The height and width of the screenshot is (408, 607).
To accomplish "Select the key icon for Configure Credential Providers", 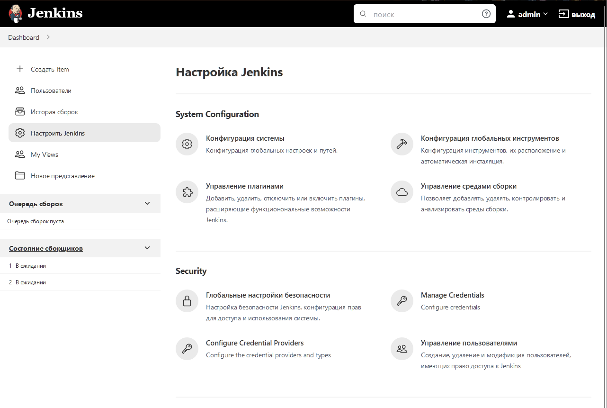I will 187,348.
